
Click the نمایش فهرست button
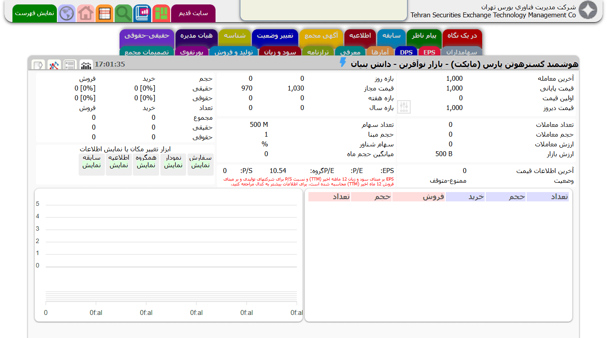pos(34,13)
